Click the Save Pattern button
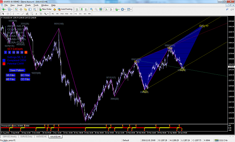The width and height of the screenshot is (235, 142). pyautogui.click(x=17, y=70)
